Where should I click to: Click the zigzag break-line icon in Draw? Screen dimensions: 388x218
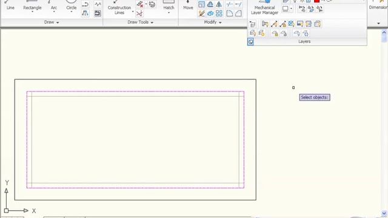pyautogui.click(x=98, y=4)
